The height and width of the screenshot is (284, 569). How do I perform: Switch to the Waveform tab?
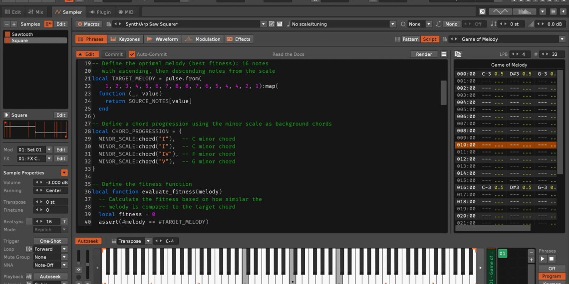[163, 39]
